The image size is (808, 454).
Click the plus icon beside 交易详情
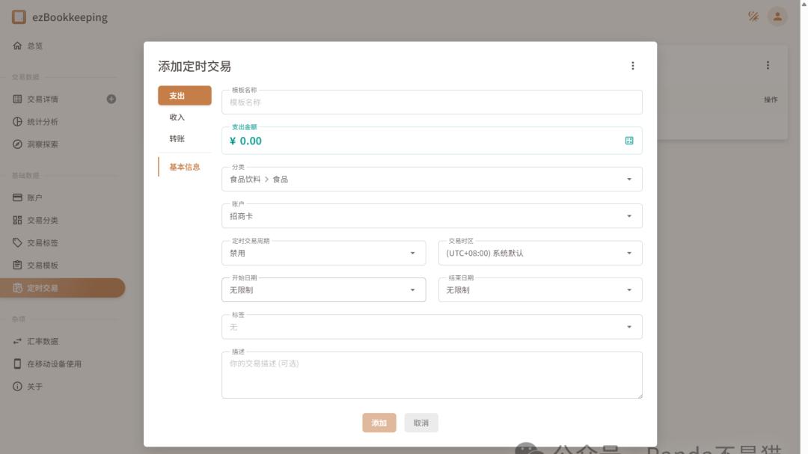(x=111, y=99)
